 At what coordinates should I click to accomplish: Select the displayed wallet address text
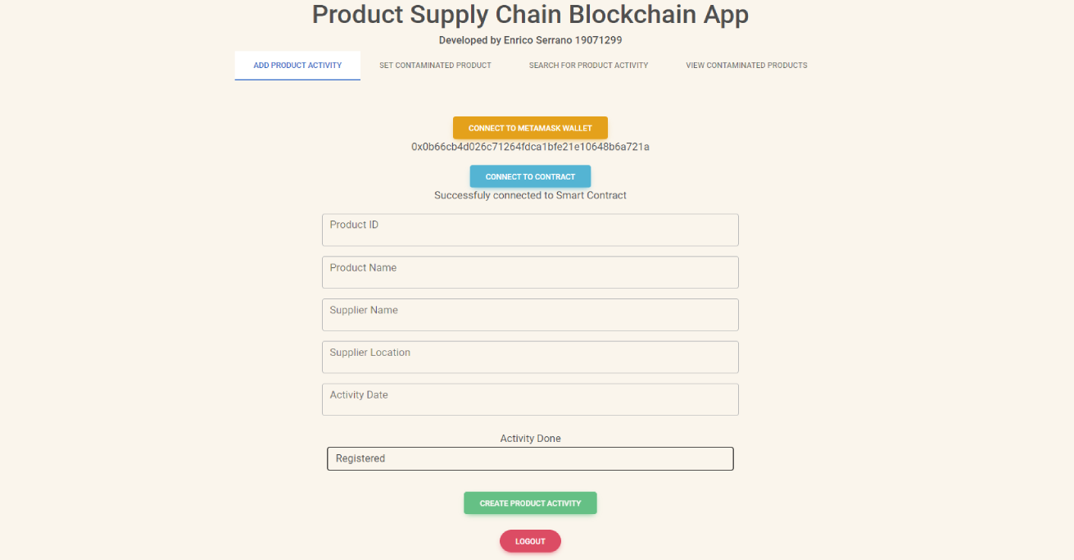530,147
